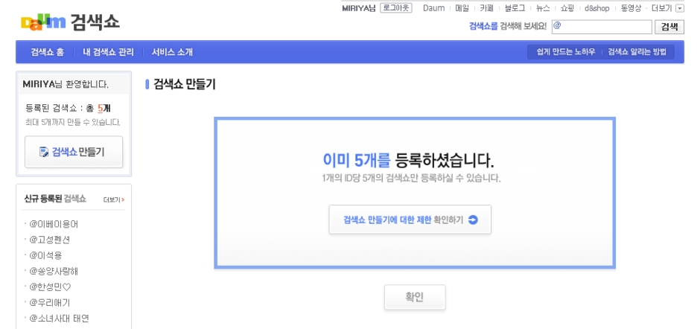Click 검색쇼 만들기에 대한 제한 확인하기 button
The image size is (700, 329).
(410, 220)
